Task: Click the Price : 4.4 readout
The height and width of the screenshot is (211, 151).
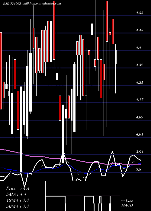Action: coord(18,188)
